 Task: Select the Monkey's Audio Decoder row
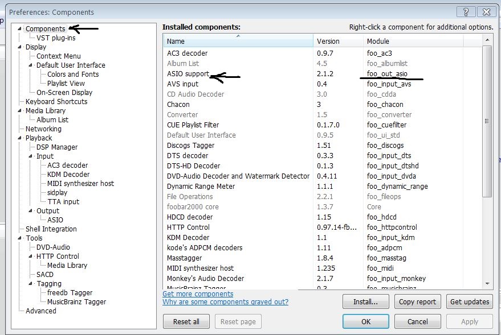pyautogui.click(x=323, y=279)
